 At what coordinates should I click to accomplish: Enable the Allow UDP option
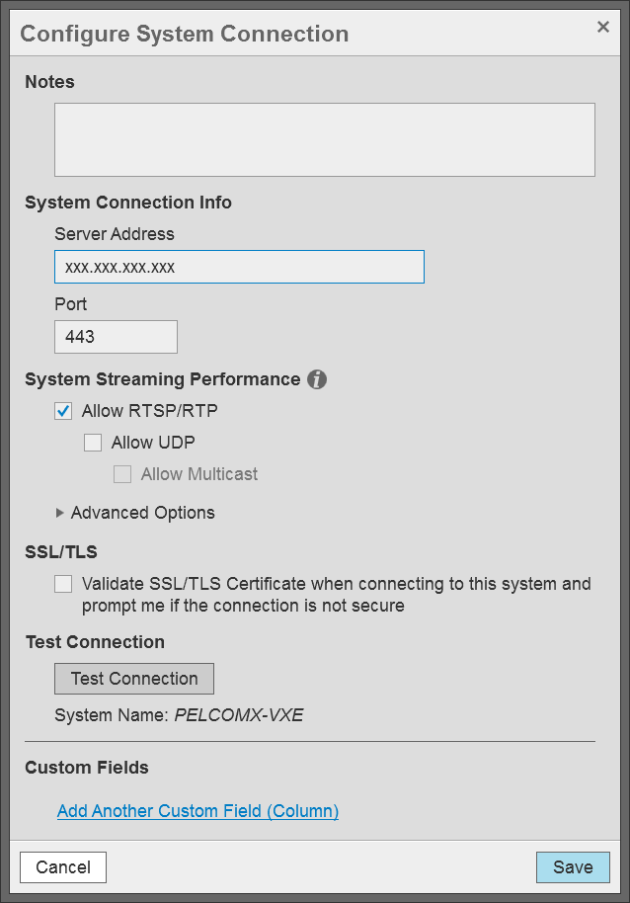[93, 443]
